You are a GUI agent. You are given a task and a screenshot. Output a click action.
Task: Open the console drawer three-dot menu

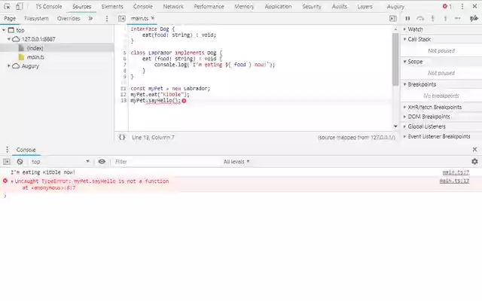pos(7,150)
